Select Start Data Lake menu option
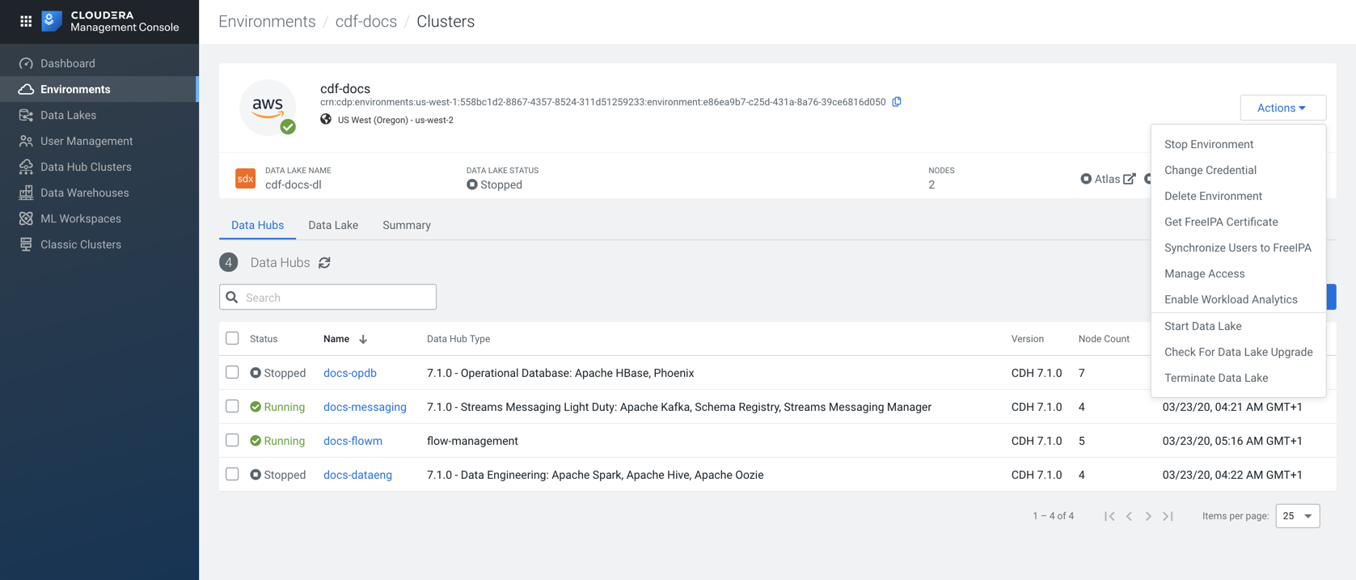This screenshot has height=580, width=1356. 1202,326
